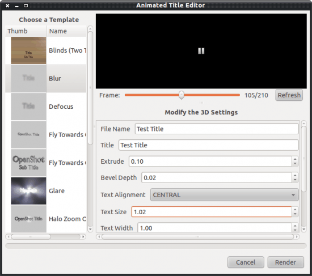Viewport: 312px width, 276px height.
Task: Increase Bevel Depth with the up arrow
Action: pyautogui.click(x=295, y=175)
